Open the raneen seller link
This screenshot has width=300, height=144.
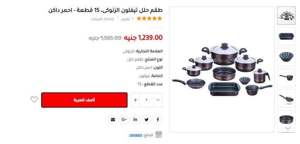click(136, 135)
